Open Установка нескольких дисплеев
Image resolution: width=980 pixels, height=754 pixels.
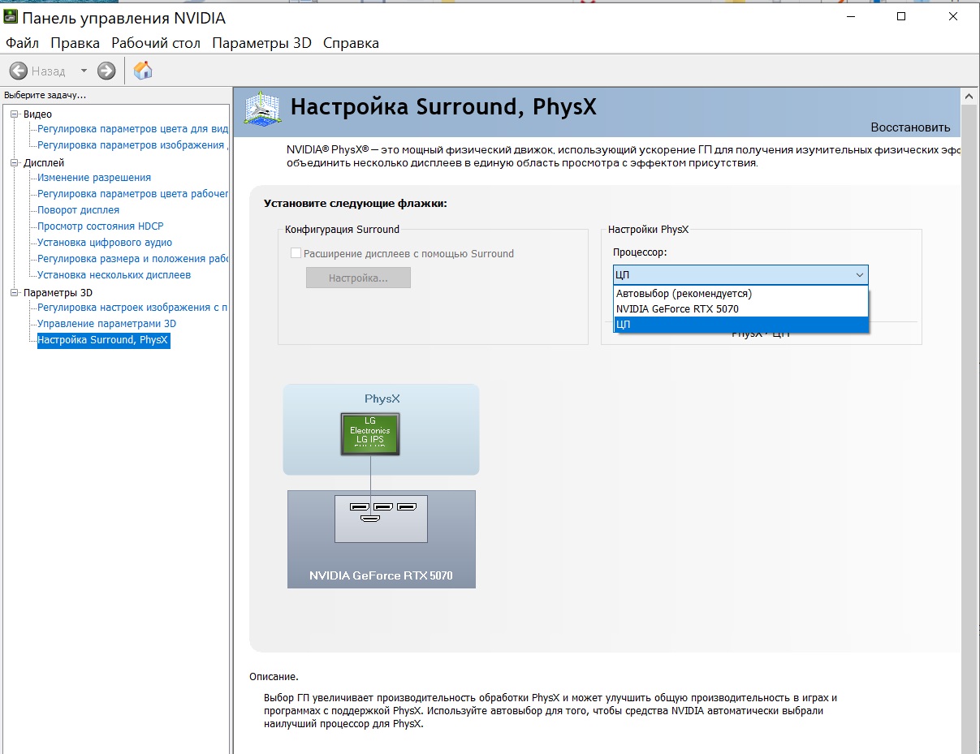[x=114, y=275]
